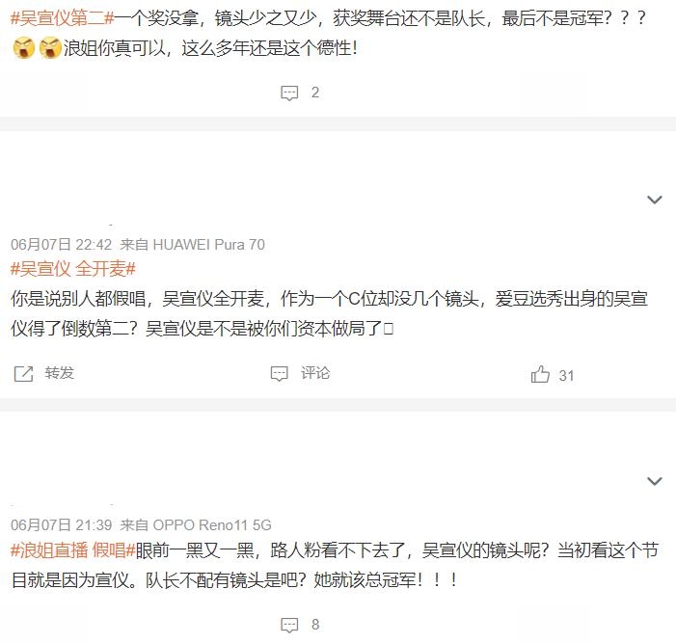
Task: Click the first angry face emoji
Action: [x=24, y=48]
